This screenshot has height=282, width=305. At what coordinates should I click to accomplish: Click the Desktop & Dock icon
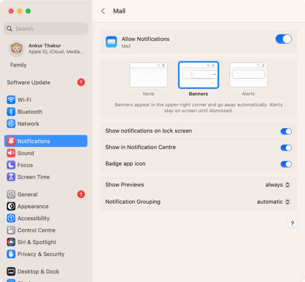(11, 271)
